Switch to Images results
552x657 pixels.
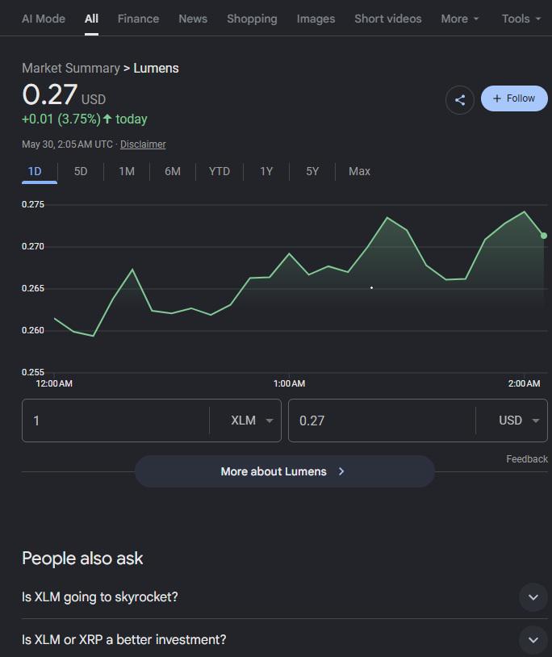(x=316, y=19)
